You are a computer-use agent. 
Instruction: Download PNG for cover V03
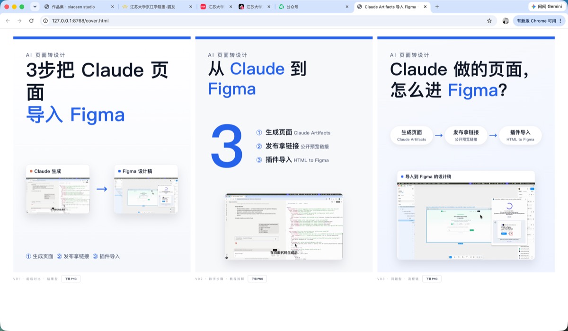pos(432,279)
